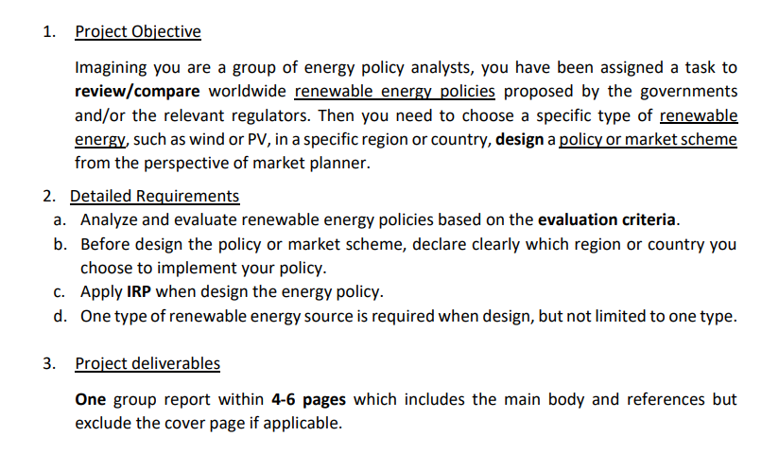Click item d 'One type of renewable energy source' line
The image size is (779, 454).
[x=408, y=316]
